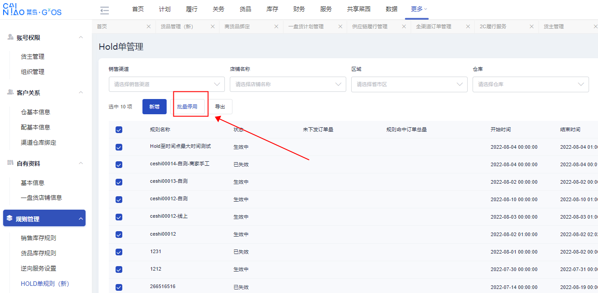The image size is (598, 293).
Task: Open 一盘货店铺信息 in the sidebar
Action: [x=41, y=198]
